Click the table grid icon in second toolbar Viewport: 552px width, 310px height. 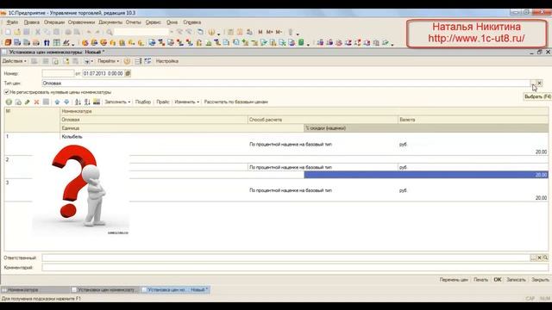(56, 42)
